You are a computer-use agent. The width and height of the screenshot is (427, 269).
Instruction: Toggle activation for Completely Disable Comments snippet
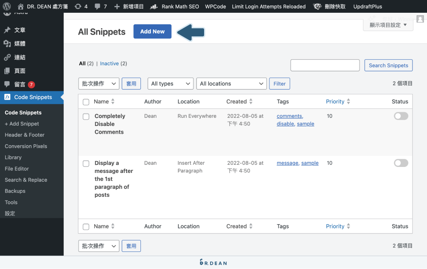401,116
